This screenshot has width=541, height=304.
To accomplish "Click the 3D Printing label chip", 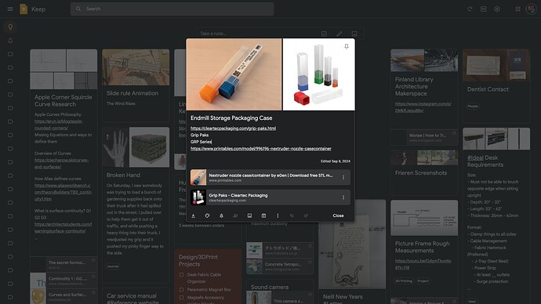I will pos(404,281).
